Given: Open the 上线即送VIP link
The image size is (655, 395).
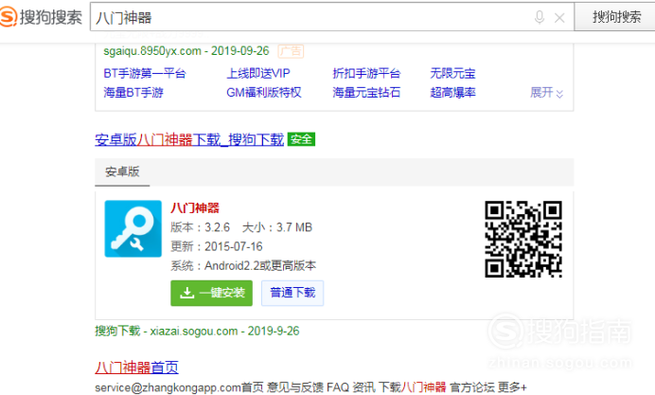Looking at the screenshot, I should click(258, 74).
